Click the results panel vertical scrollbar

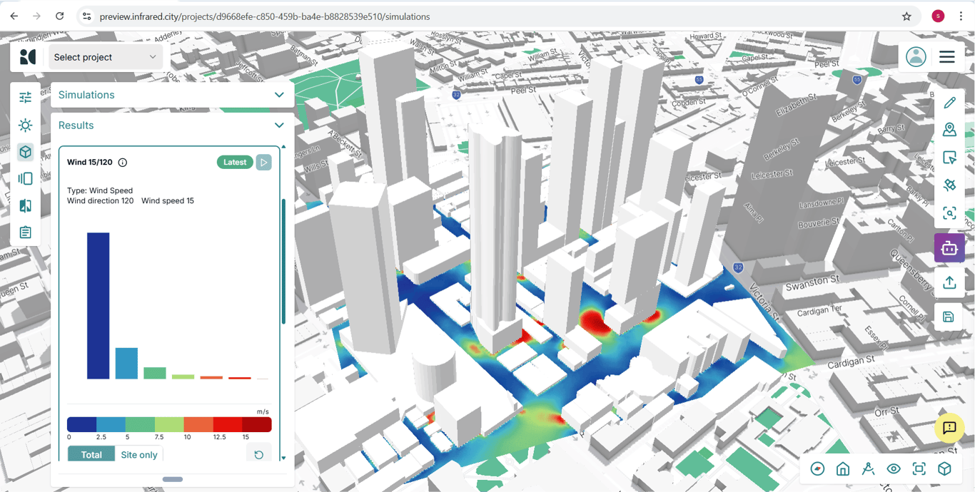coord(283,262)
